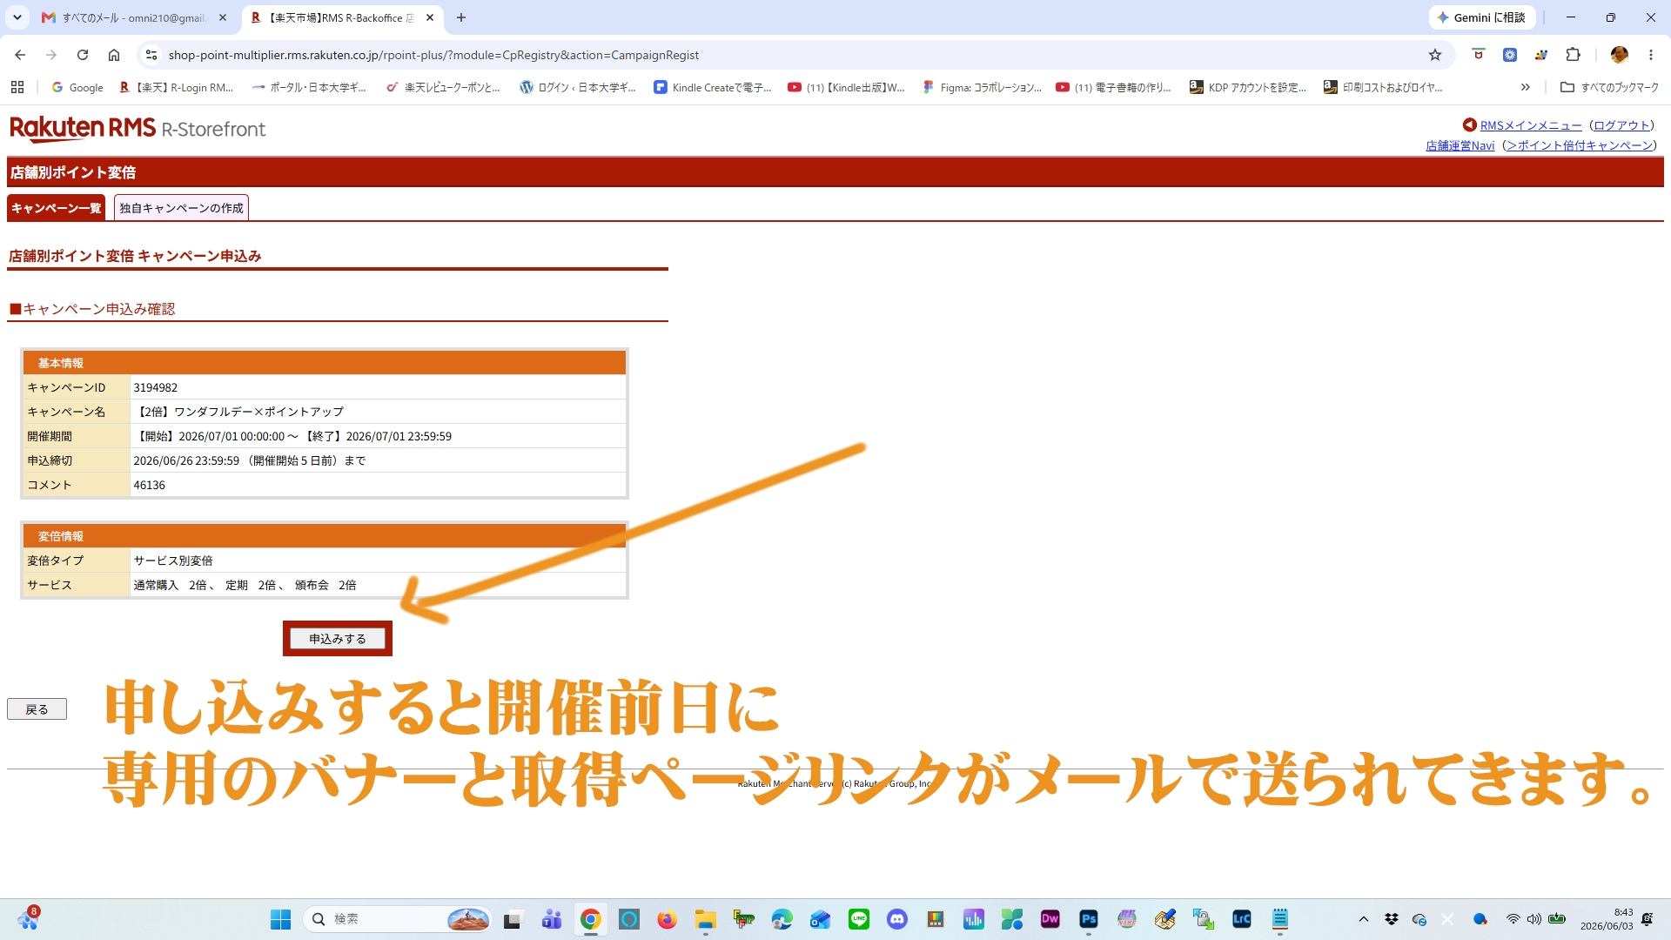Click the ログアウト link
Viewport: 1671px width, 940px height.
click(1621, 125)
